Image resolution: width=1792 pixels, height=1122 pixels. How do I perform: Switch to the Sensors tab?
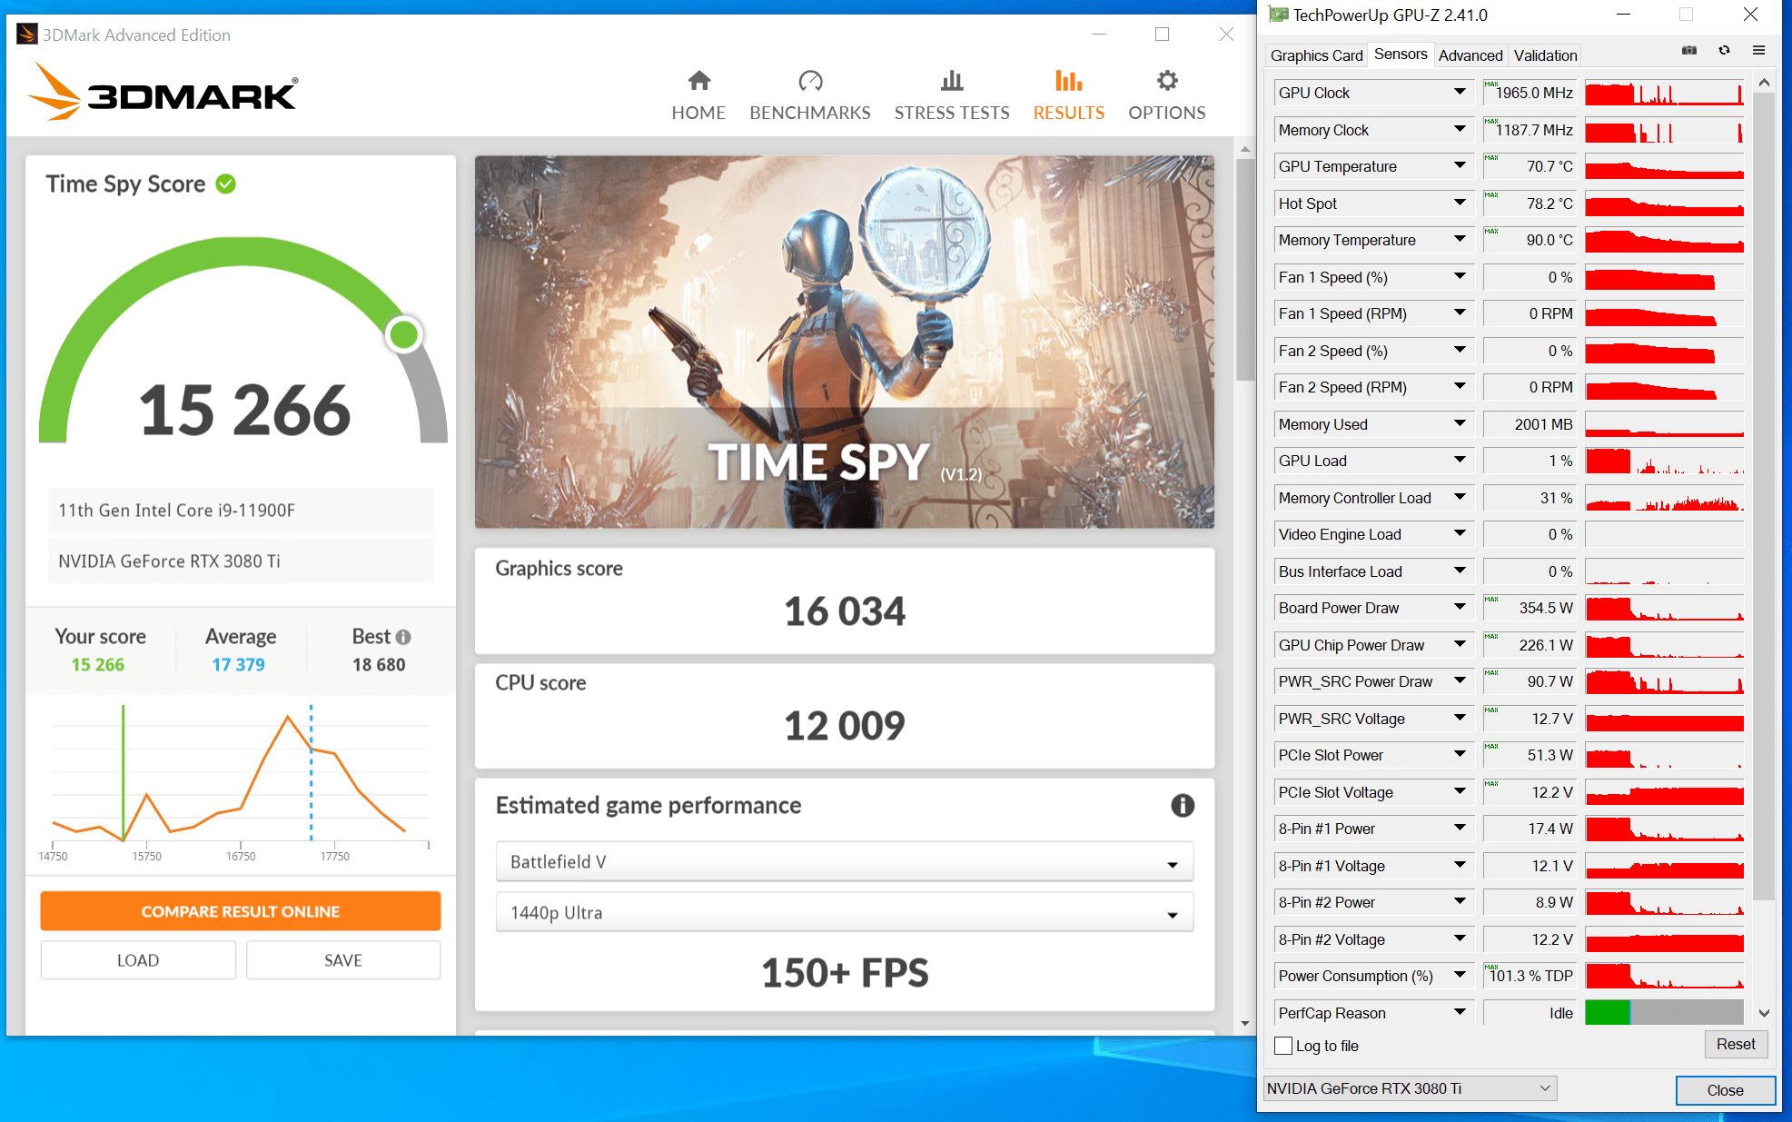click(x=1401, y=55)
